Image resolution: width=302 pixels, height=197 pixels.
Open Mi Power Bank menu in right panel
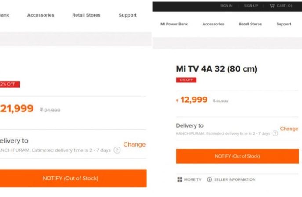click(174, 24)
